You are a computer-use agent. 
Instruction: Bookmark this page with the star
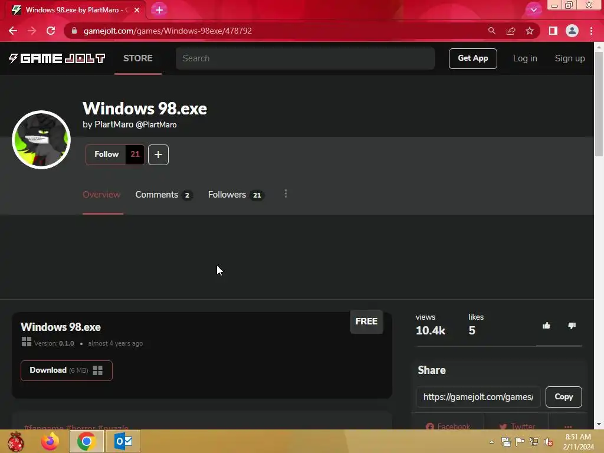530,31
